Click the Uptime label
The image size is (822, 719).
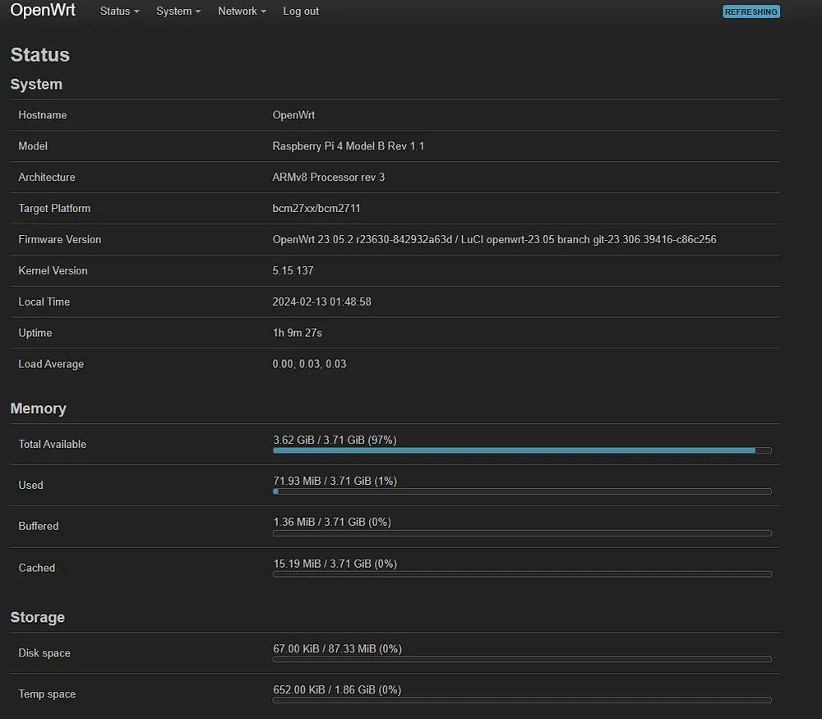point(35,334)
